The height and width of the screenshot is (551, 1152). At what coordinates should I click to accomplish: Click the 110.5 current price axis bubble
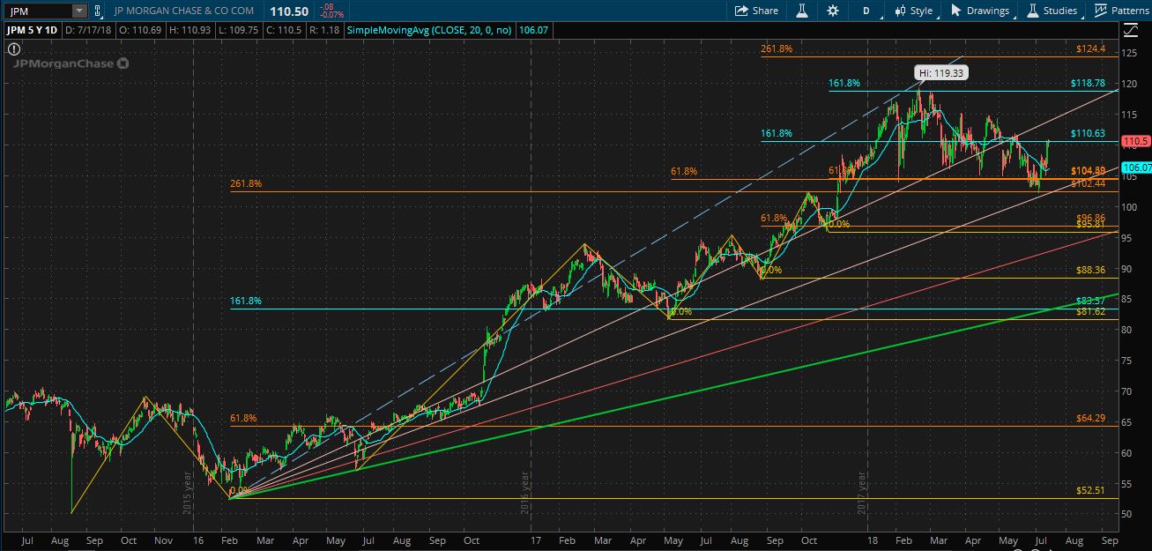[1135, 141]
